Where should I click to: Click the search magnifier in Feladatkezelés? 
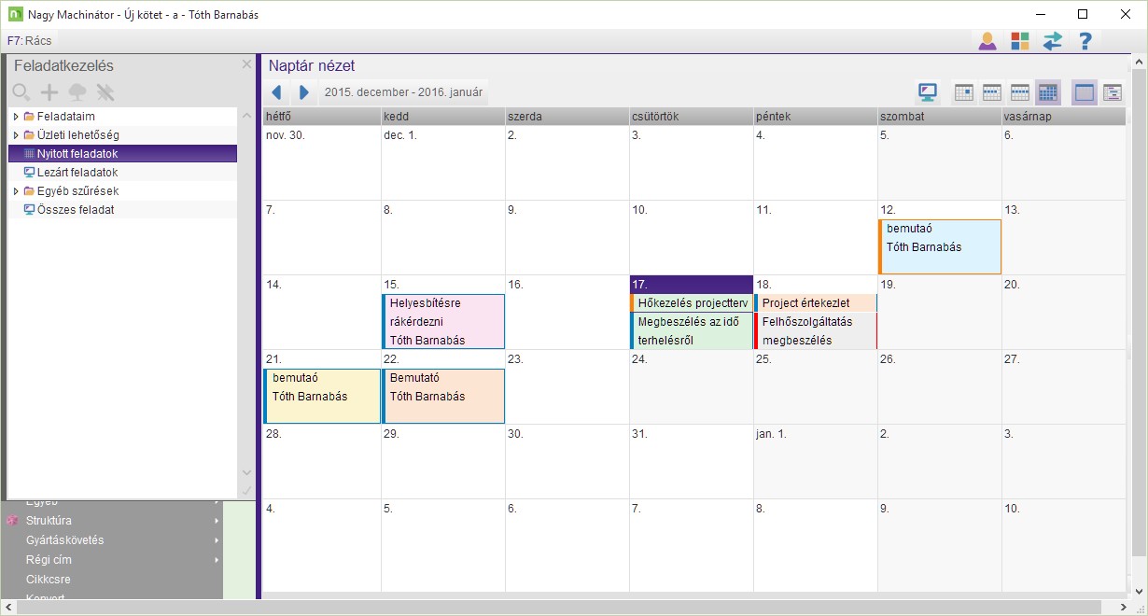[x=21, y=92]
